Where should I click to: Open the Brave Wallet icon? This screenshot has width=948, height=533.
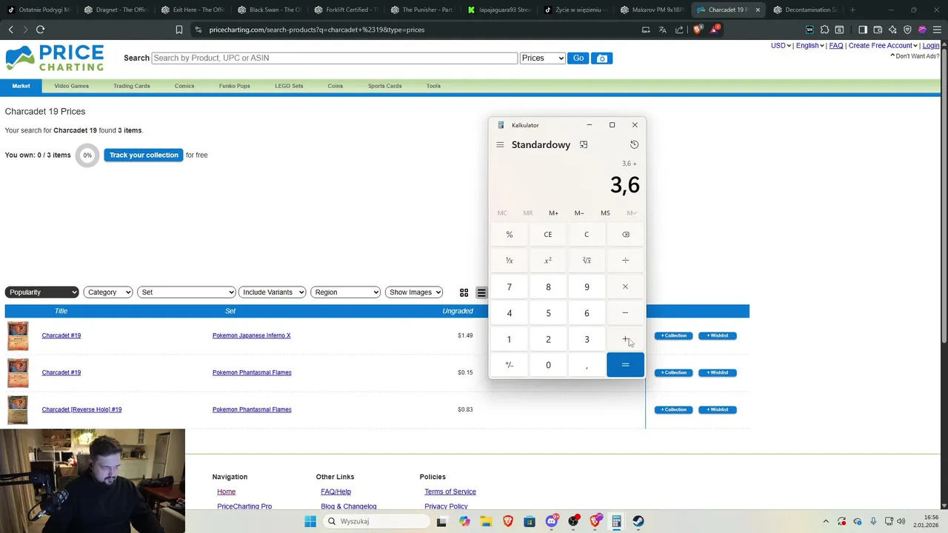click(x=878, y=30)
